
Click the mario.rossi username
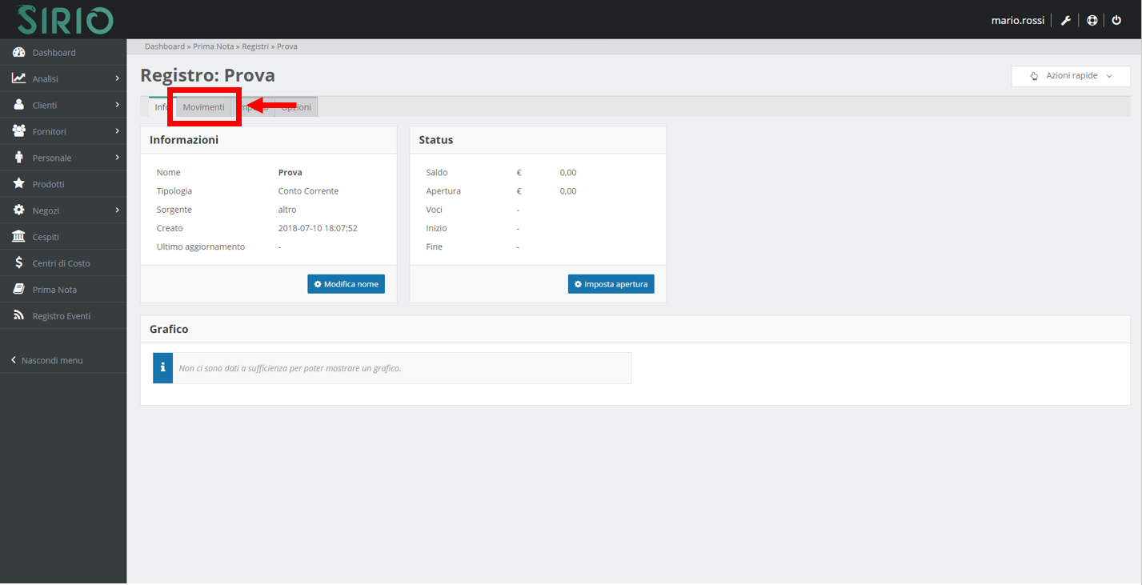tap(1017, 21)
